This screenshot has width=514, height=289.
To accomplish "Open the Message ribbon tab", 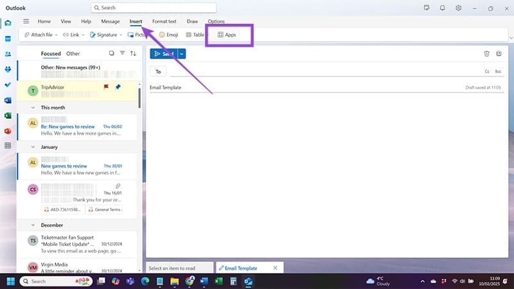I will 110,21.
